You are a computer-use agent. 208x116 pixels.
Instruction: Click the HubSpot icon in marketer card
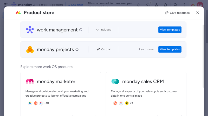(36, 103)
